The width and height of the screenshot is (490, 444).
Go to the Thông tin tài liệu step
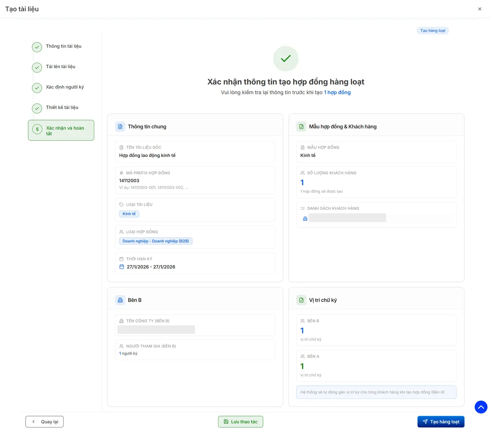point(63,46)
